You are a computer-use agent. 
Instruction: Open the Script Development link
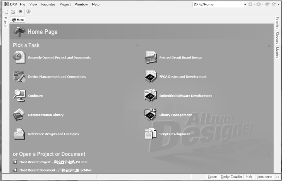point(175,134)
